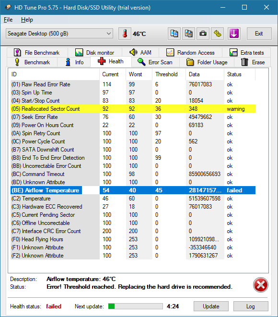Screen dimensions: 278x317
Task: Click HD Tune Pro title bar app icon
Action: (x=8, y=8)
